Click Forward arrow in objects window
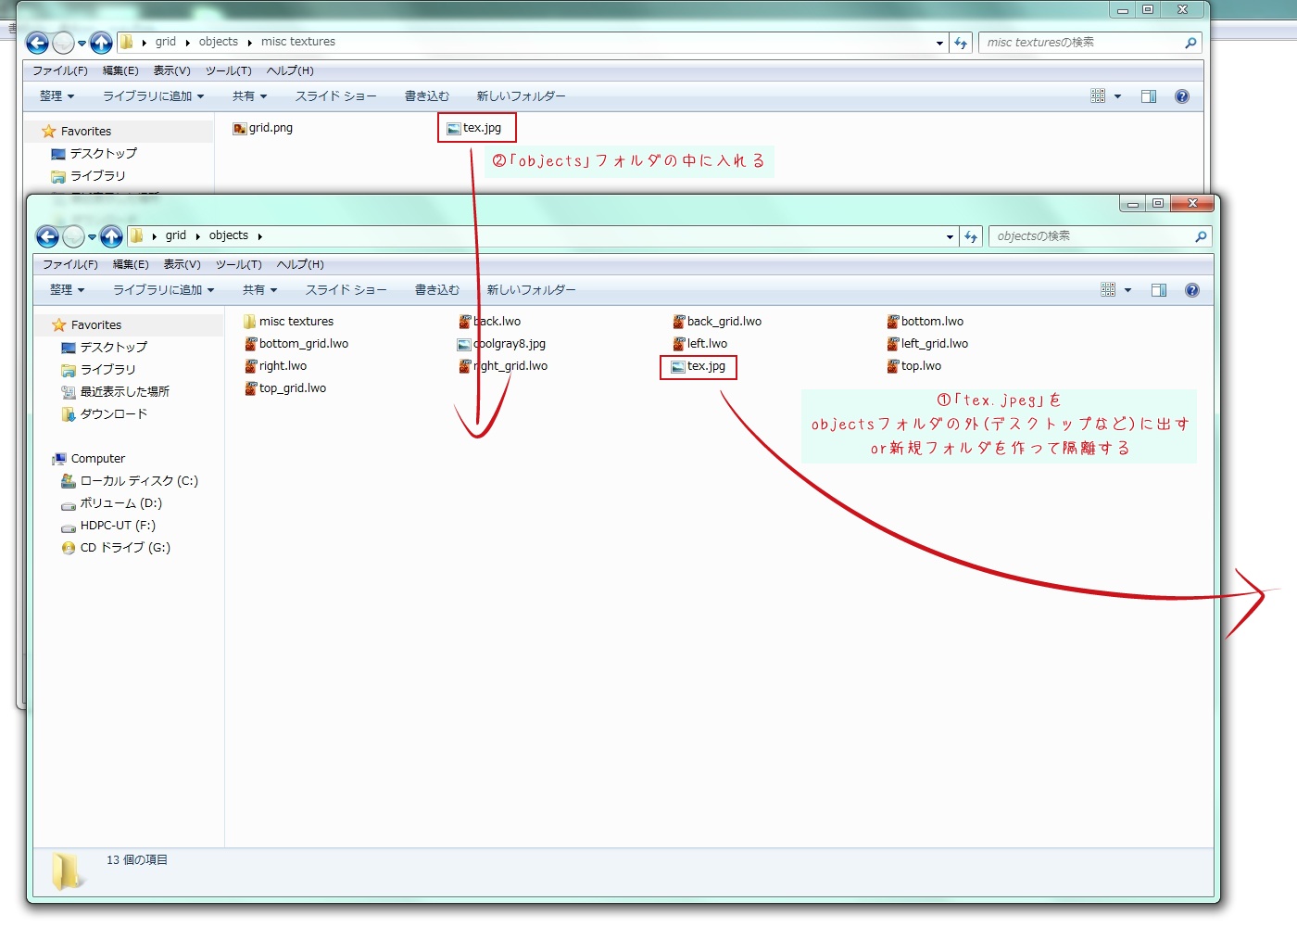Viewport: 1297px width, 927px height. click(x=73, y=236)
